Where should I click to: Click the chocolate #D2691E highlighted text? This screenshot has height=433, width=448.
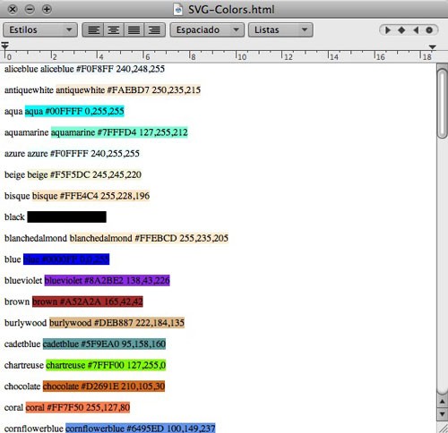pos(104,386)
